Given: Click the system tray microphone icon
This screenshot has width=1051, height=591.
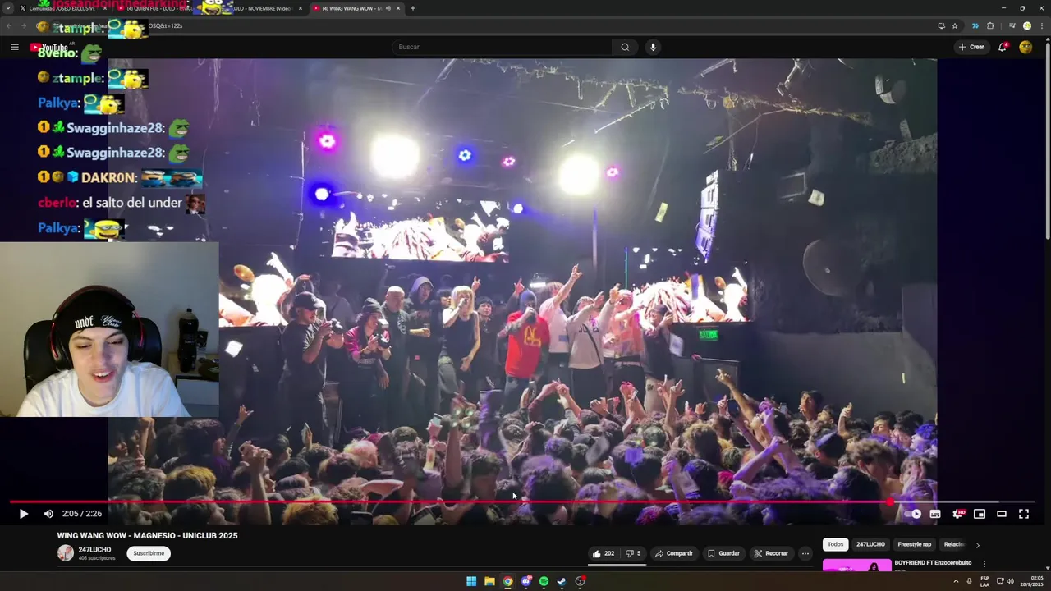Looking at the screenshot, I should coord(969,581).
